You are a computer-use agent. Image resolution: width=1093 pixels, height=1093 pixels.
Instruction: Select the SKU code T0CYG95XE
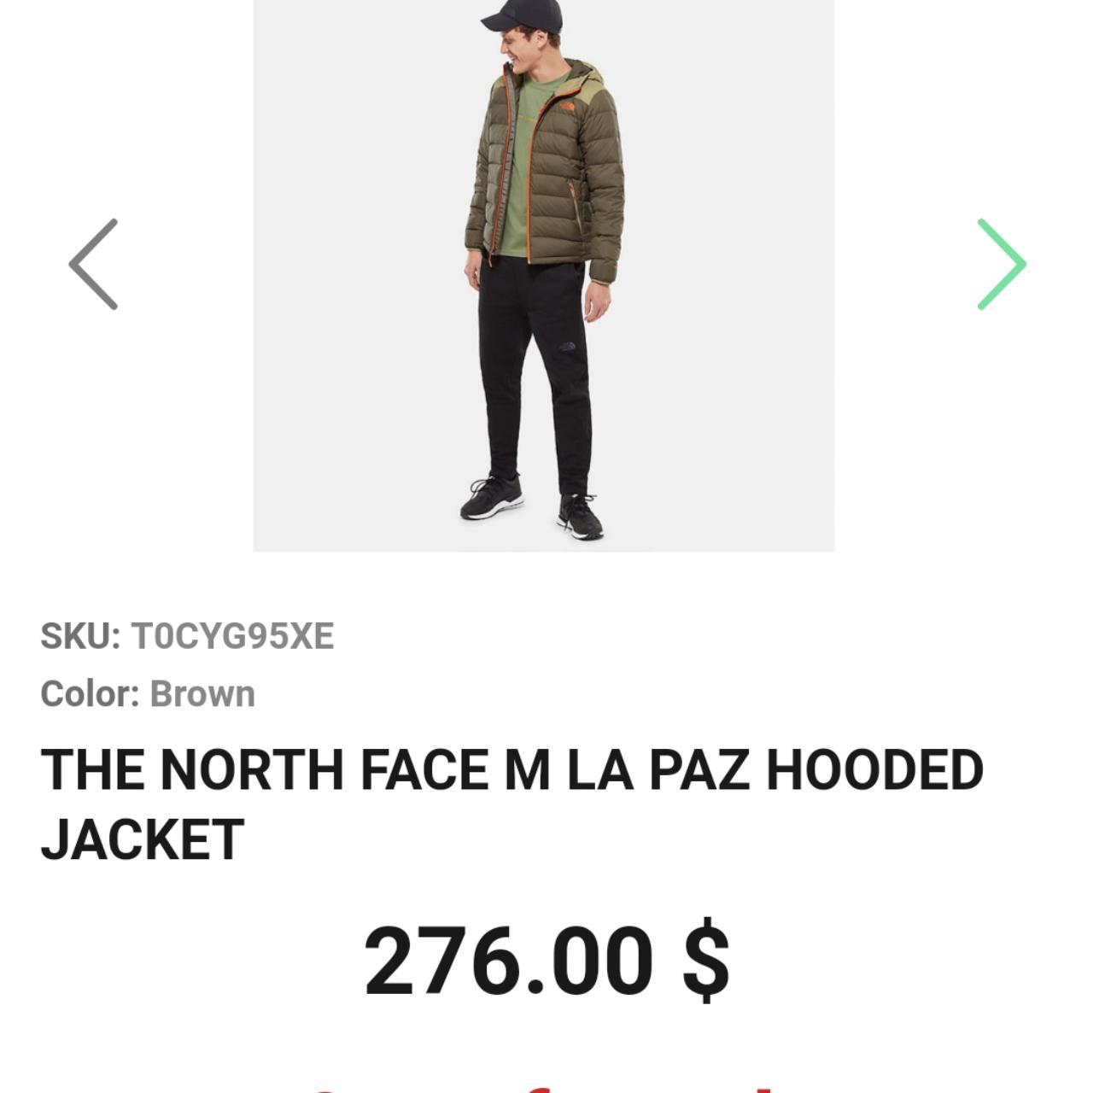point(232,636)
